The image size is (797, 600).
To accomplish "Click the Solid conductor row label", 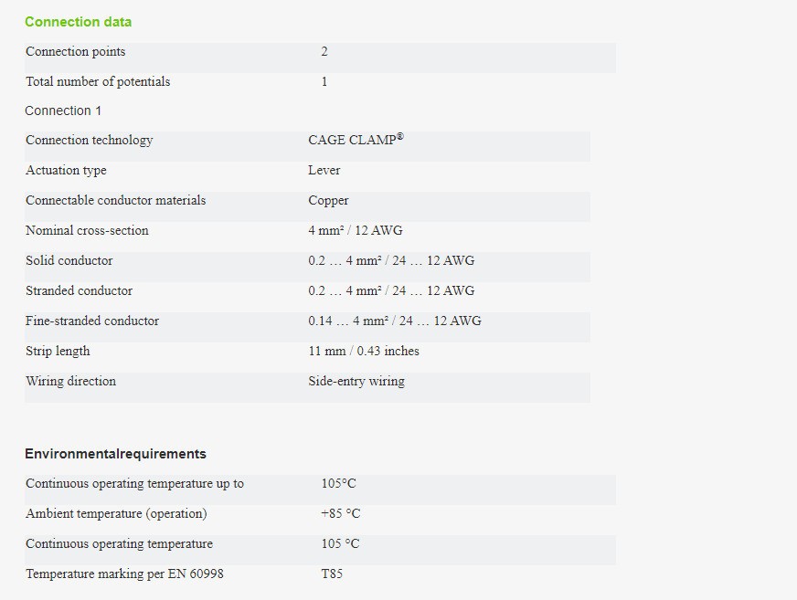I will pyautogui.click(x=69, y=261).
